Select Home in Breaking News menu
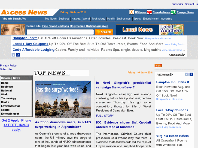Viewport: 198px width, 148px height. tap(5, 83)
